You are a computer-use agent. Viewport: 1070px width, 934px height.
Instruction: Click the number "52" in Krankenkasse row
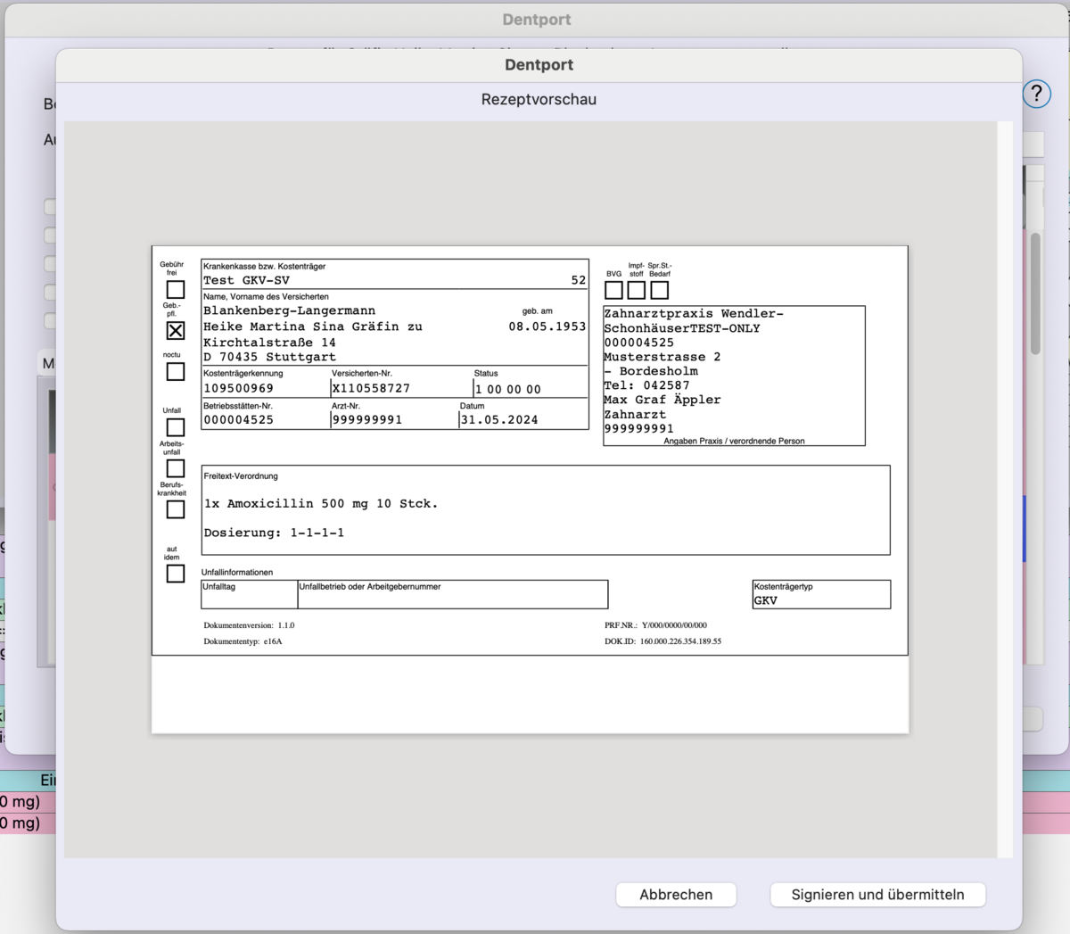coord(579,280)
